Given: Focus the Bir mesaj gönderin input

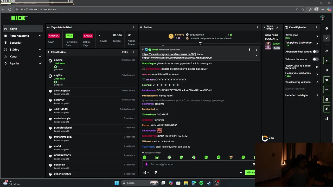Looking at the screenshot, I should point(199,164).
